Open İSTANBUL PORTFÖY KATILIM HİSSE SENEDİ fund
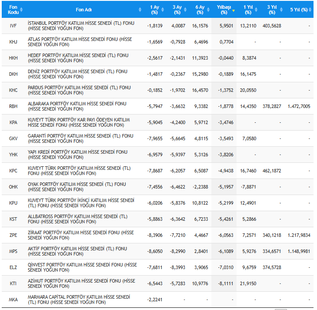This screenshot has width=317, height=310. [81, 26]
